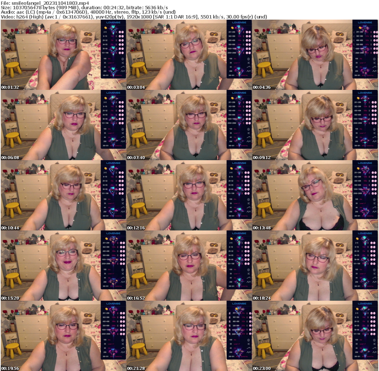
Task: Click the pink vibration icon on the 2~5 row
Action: 120,32
